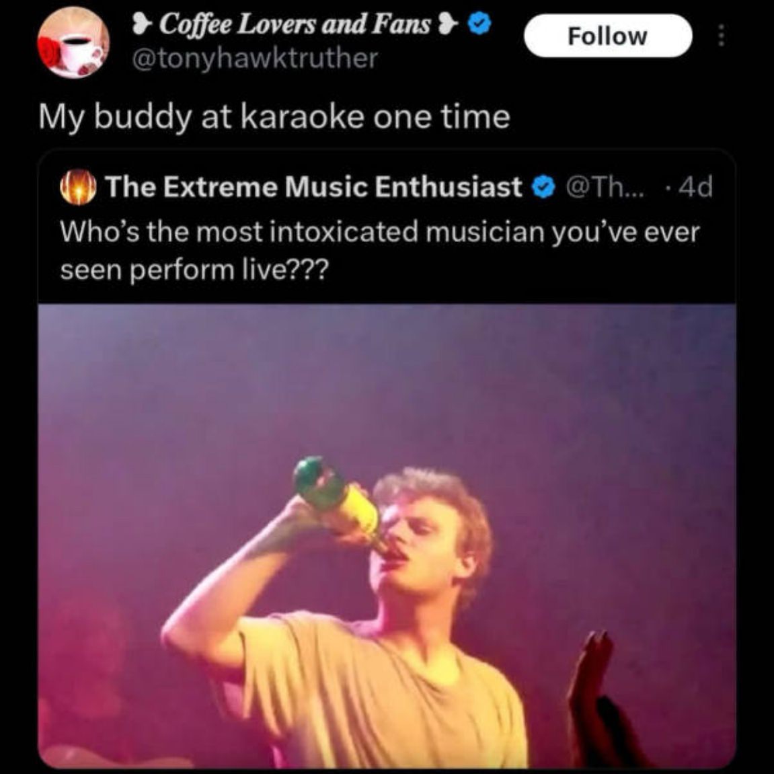This screenshot has height=774, width=774.
Task: Click the "seen perform live???" text line
Action: [x=194, y=270]
